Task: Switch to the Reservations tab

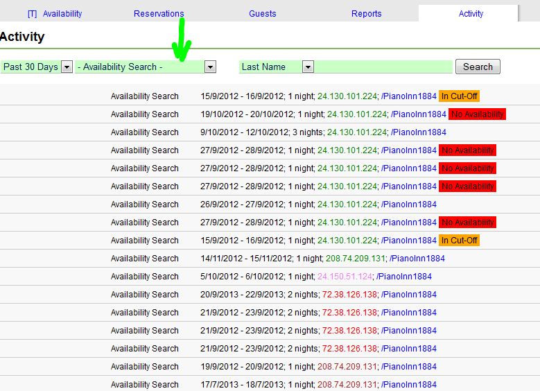Action: (159, 14)
